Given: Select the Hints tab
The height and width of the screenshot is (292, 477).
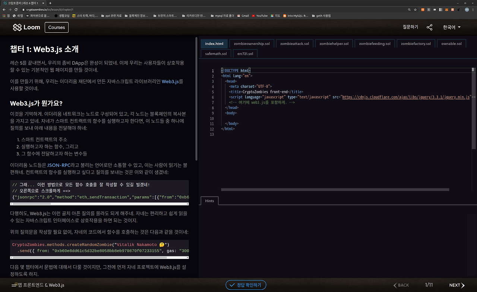Looking at the screenshot, I should click(x=209, y=201).
